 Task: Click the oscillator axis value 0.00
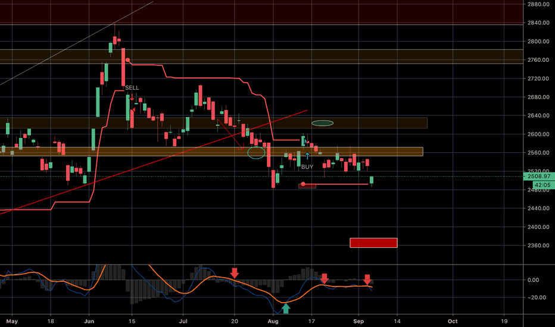click(x=534, y=280)
